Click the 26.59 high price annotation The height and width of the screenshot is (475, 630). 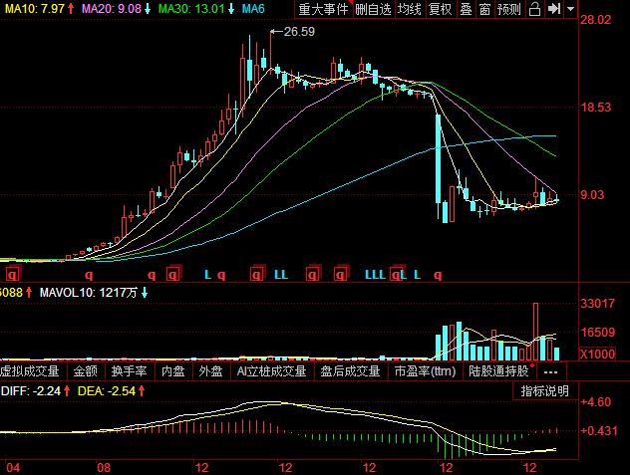pos(299,31)
